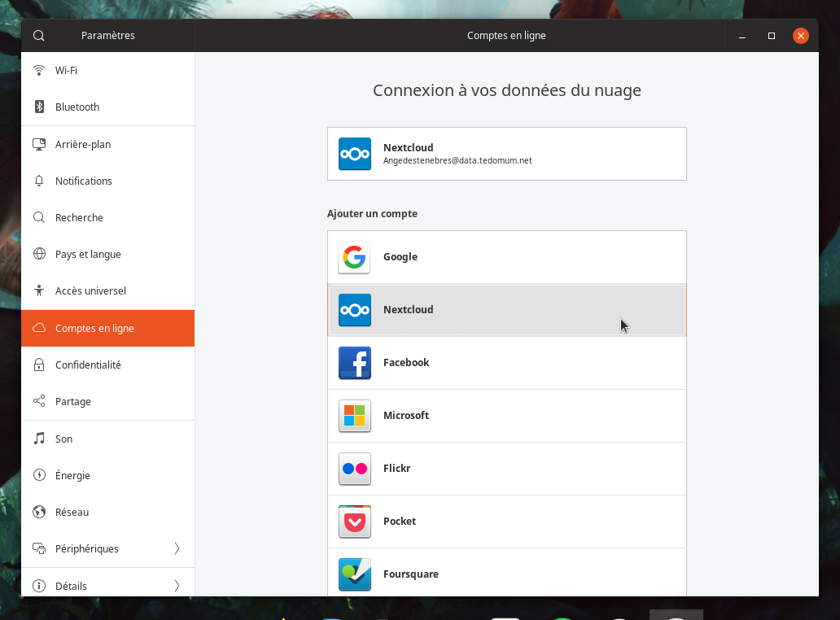Expand the Détails submenu chevron
The height and width of the screenshot is (620, 840).
[177, 586]
